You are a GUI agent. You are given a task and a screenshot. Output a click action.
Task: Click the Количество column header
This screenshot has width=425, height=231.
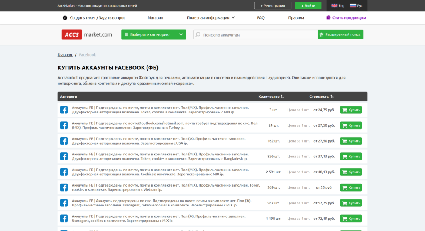coord(269,96)
